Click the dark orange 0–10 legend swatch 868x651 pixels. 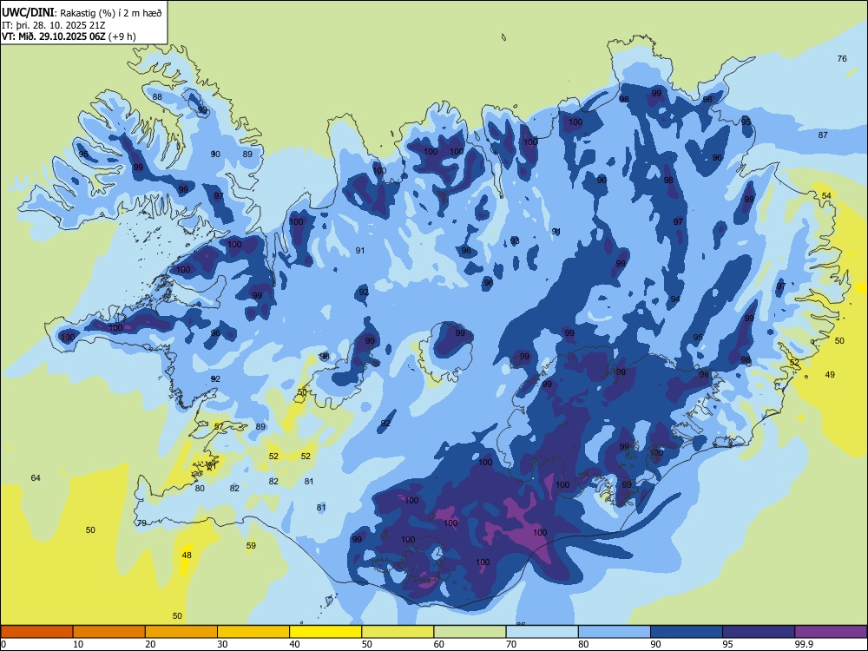point(36,632)
